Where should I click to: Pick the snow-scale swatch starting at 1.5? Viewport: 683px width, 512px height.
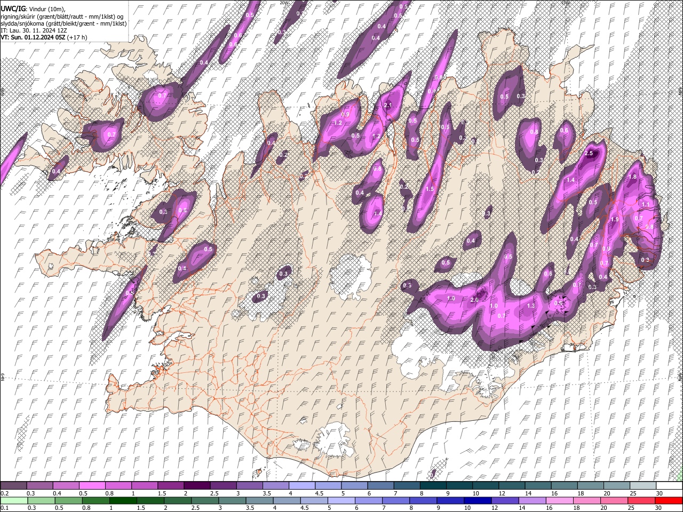[x=171, y=486]
